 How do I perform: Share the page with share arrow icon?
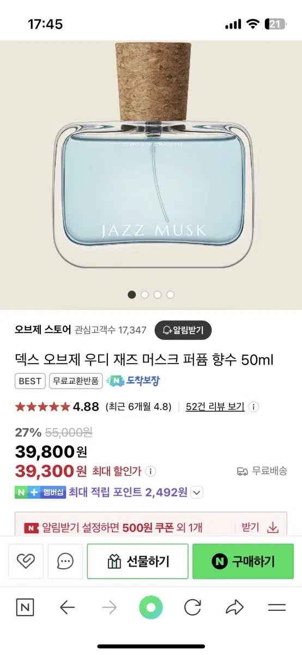234,608
